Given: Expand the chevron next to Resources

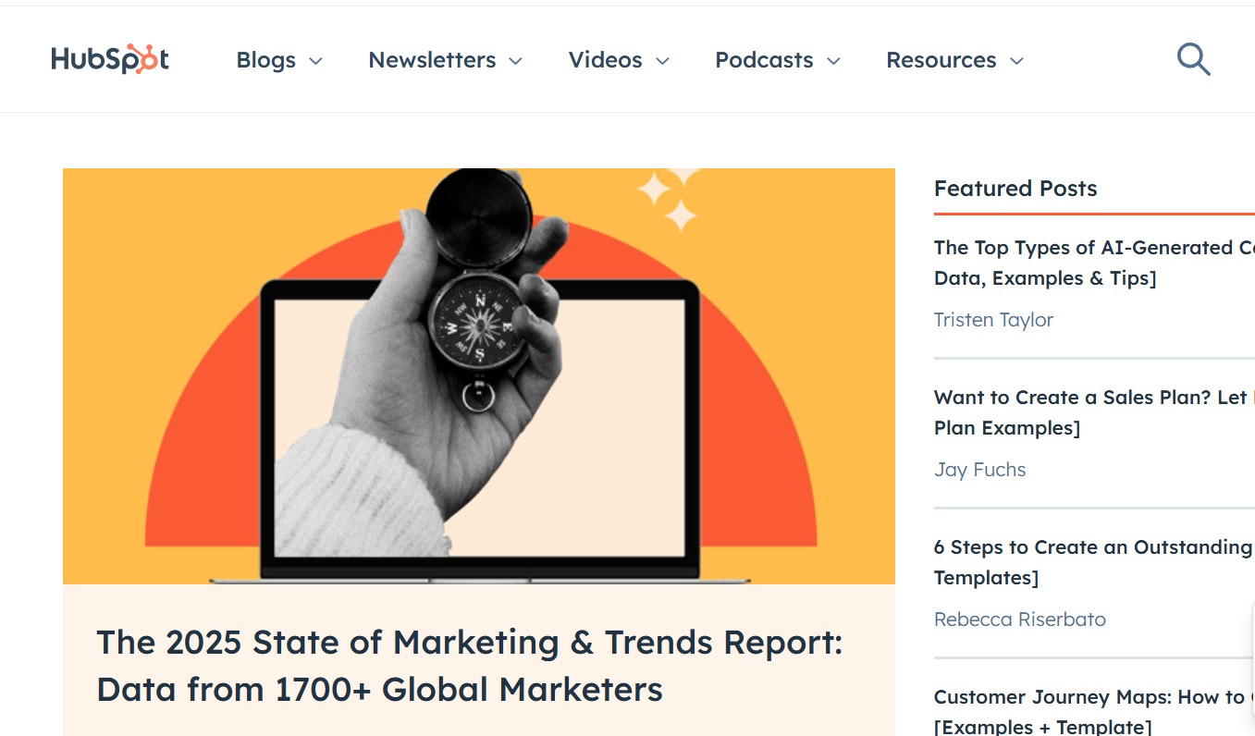Looking at the screenshot, I should (x=1016, y=61).
